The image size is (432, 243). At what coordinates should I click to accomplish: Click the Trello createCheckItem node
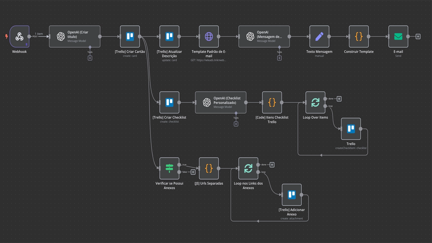tap(351, 129)
